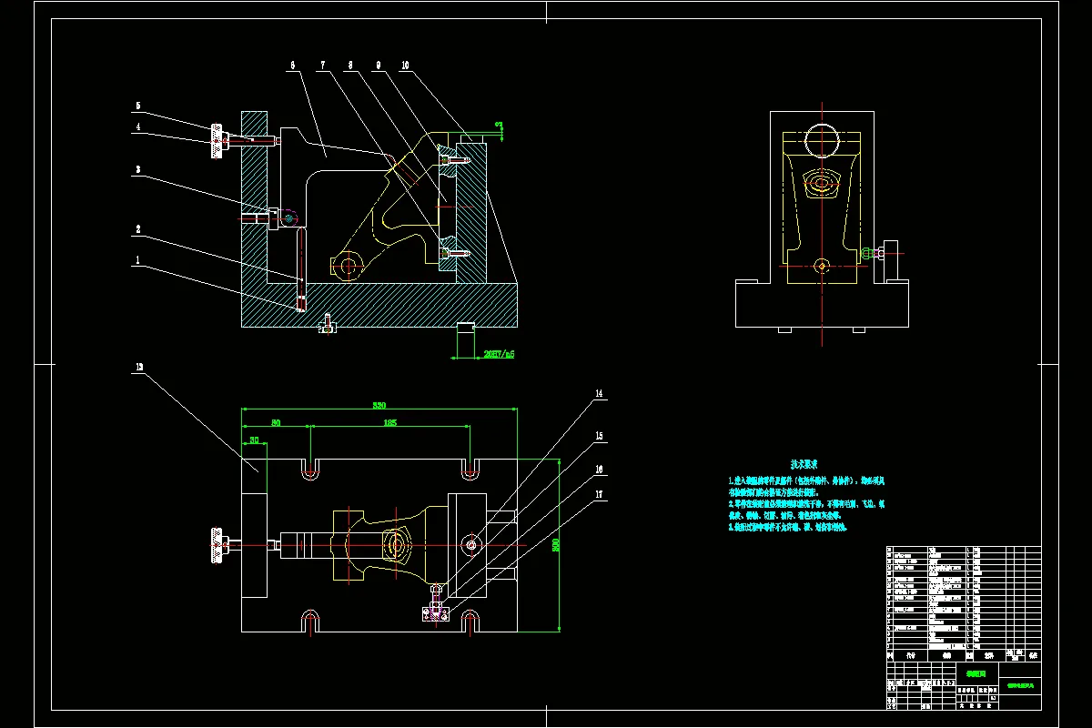Click part balloon number 2

[x=137, y=228]
